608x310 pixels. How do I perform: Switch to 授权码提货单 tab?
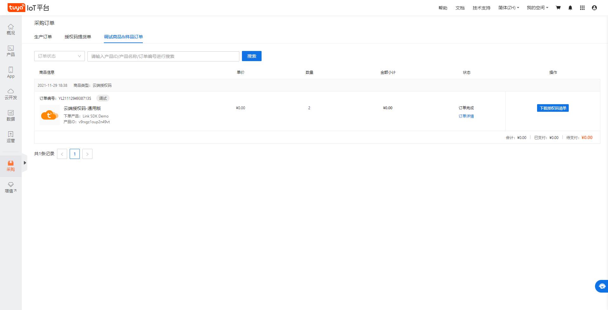point(78,37)
